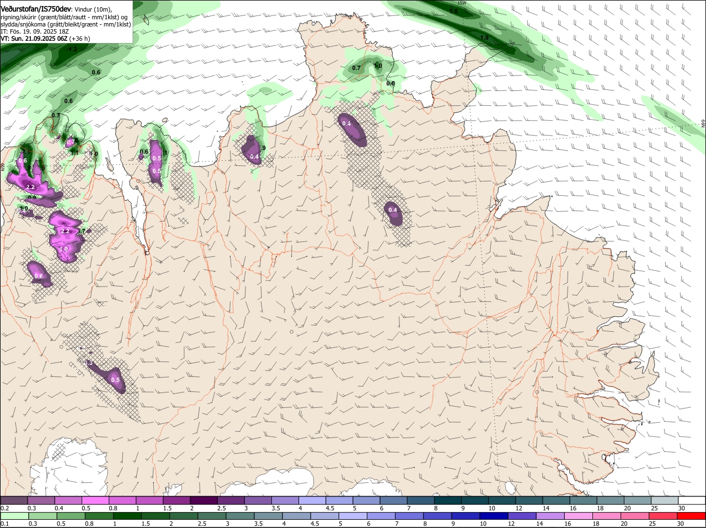This screenshot has width=706, height=528.
Task: Pick lower legend swatch between 3 and 3.5
Action: click(240, 516)
